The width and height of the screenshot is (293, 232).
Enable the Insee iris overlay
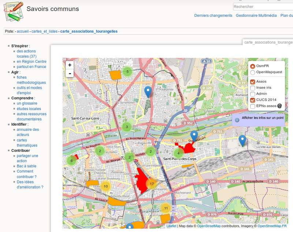[253, 88]
